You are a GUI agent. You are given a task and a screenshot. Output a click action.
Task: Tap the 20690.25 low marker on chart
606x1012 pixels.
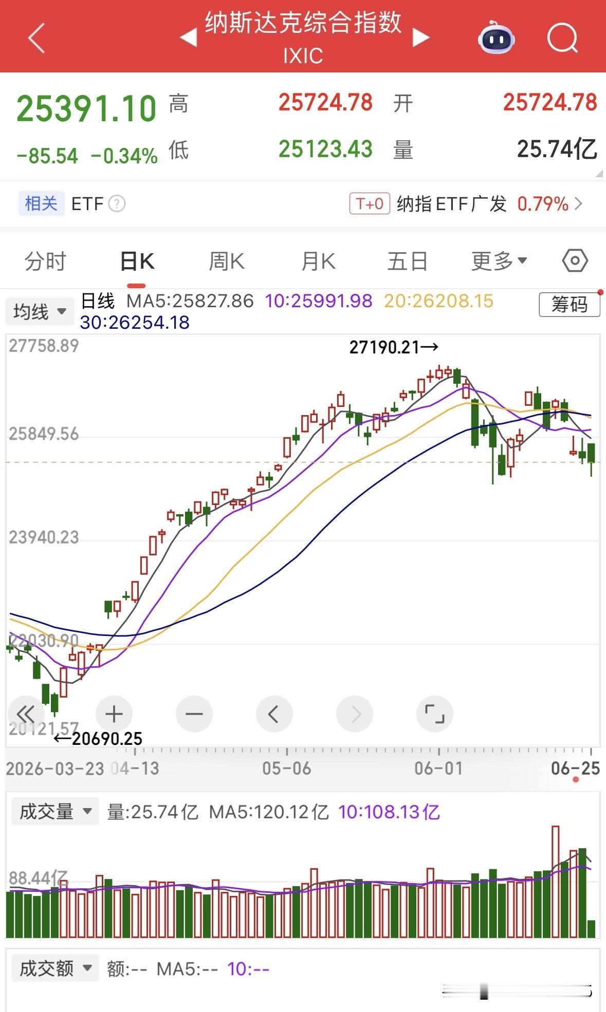[x=98, y=739]
